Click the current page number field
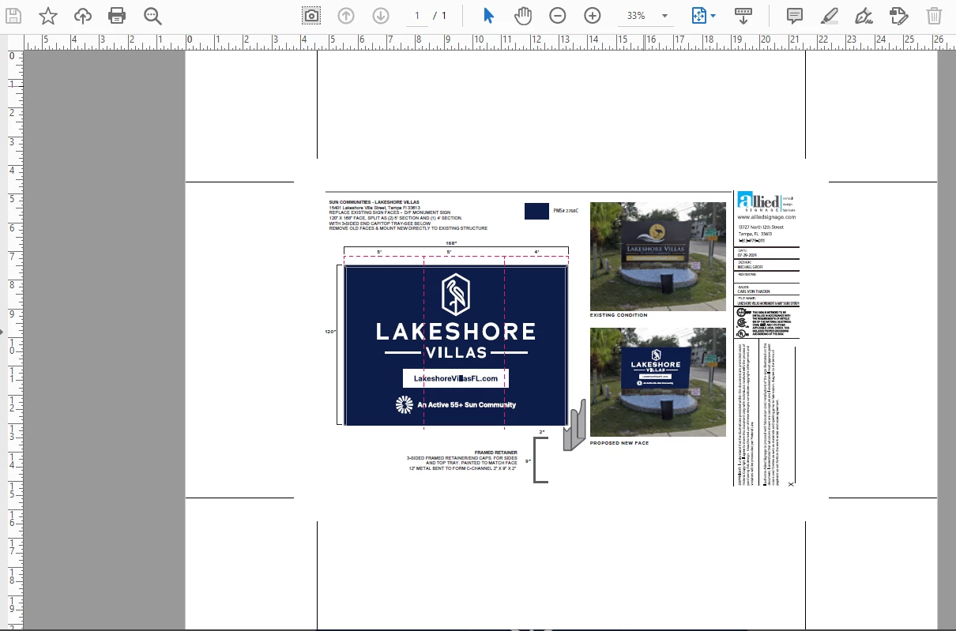 [x=417, y=16]
